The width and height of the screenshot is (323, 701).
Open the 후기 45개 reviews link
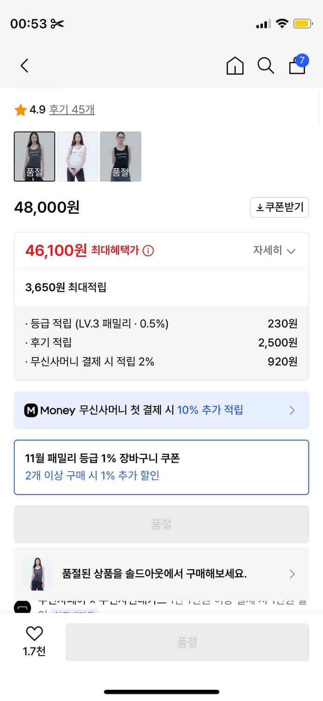pyautogui.click(x=71, y=109)
